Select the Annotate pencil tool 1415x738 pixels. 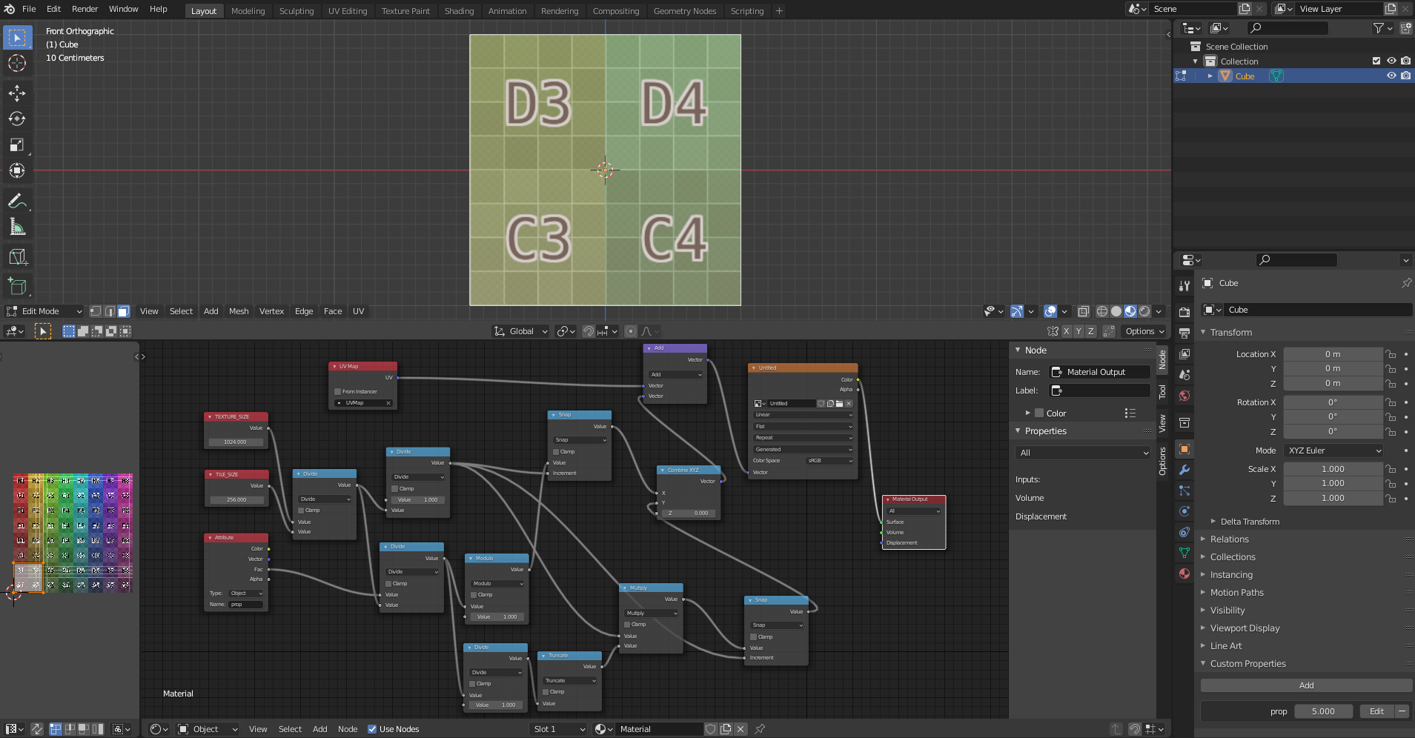coord(17,201)
